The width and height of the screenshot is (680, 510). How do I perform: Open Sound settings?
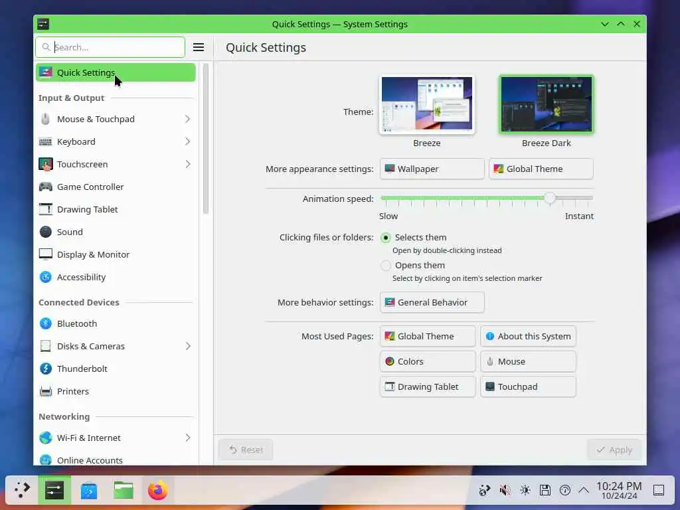(x=116, y=232)
